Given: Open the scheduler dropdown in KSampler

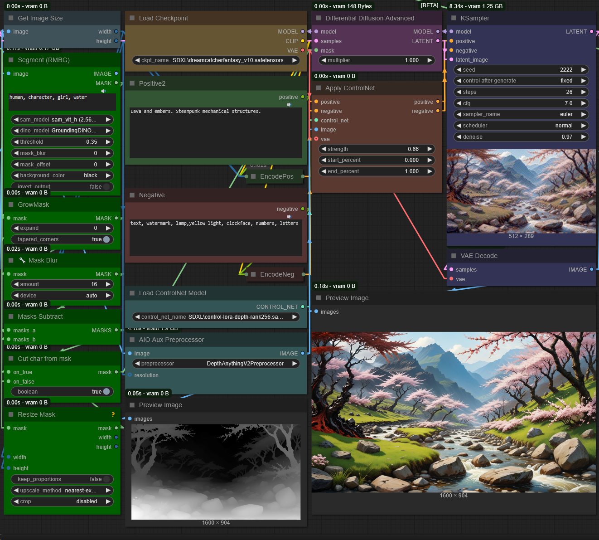Looking at the screenshot, I should pos(521,126).
